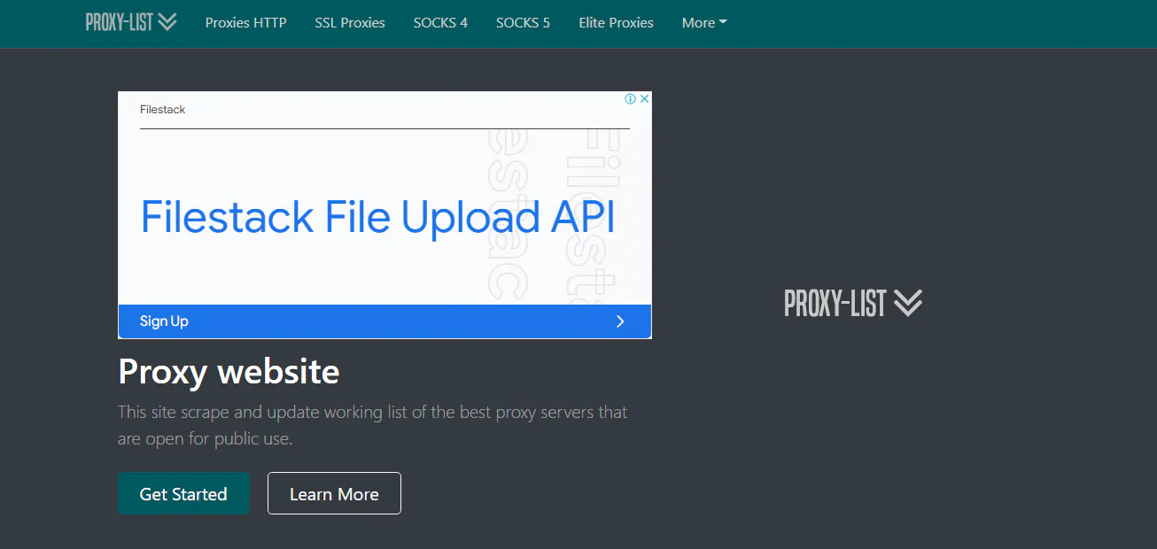Click Sign Up on the Filestack ad
This screenshot has height=549, width=1157.
164,321
